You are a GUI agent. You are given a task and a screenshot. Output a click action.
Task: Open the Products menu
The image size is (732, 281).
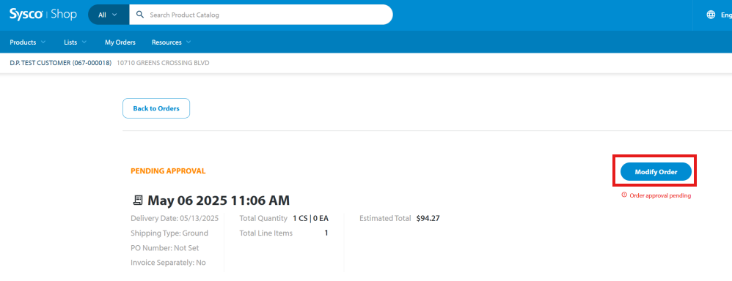23,42
